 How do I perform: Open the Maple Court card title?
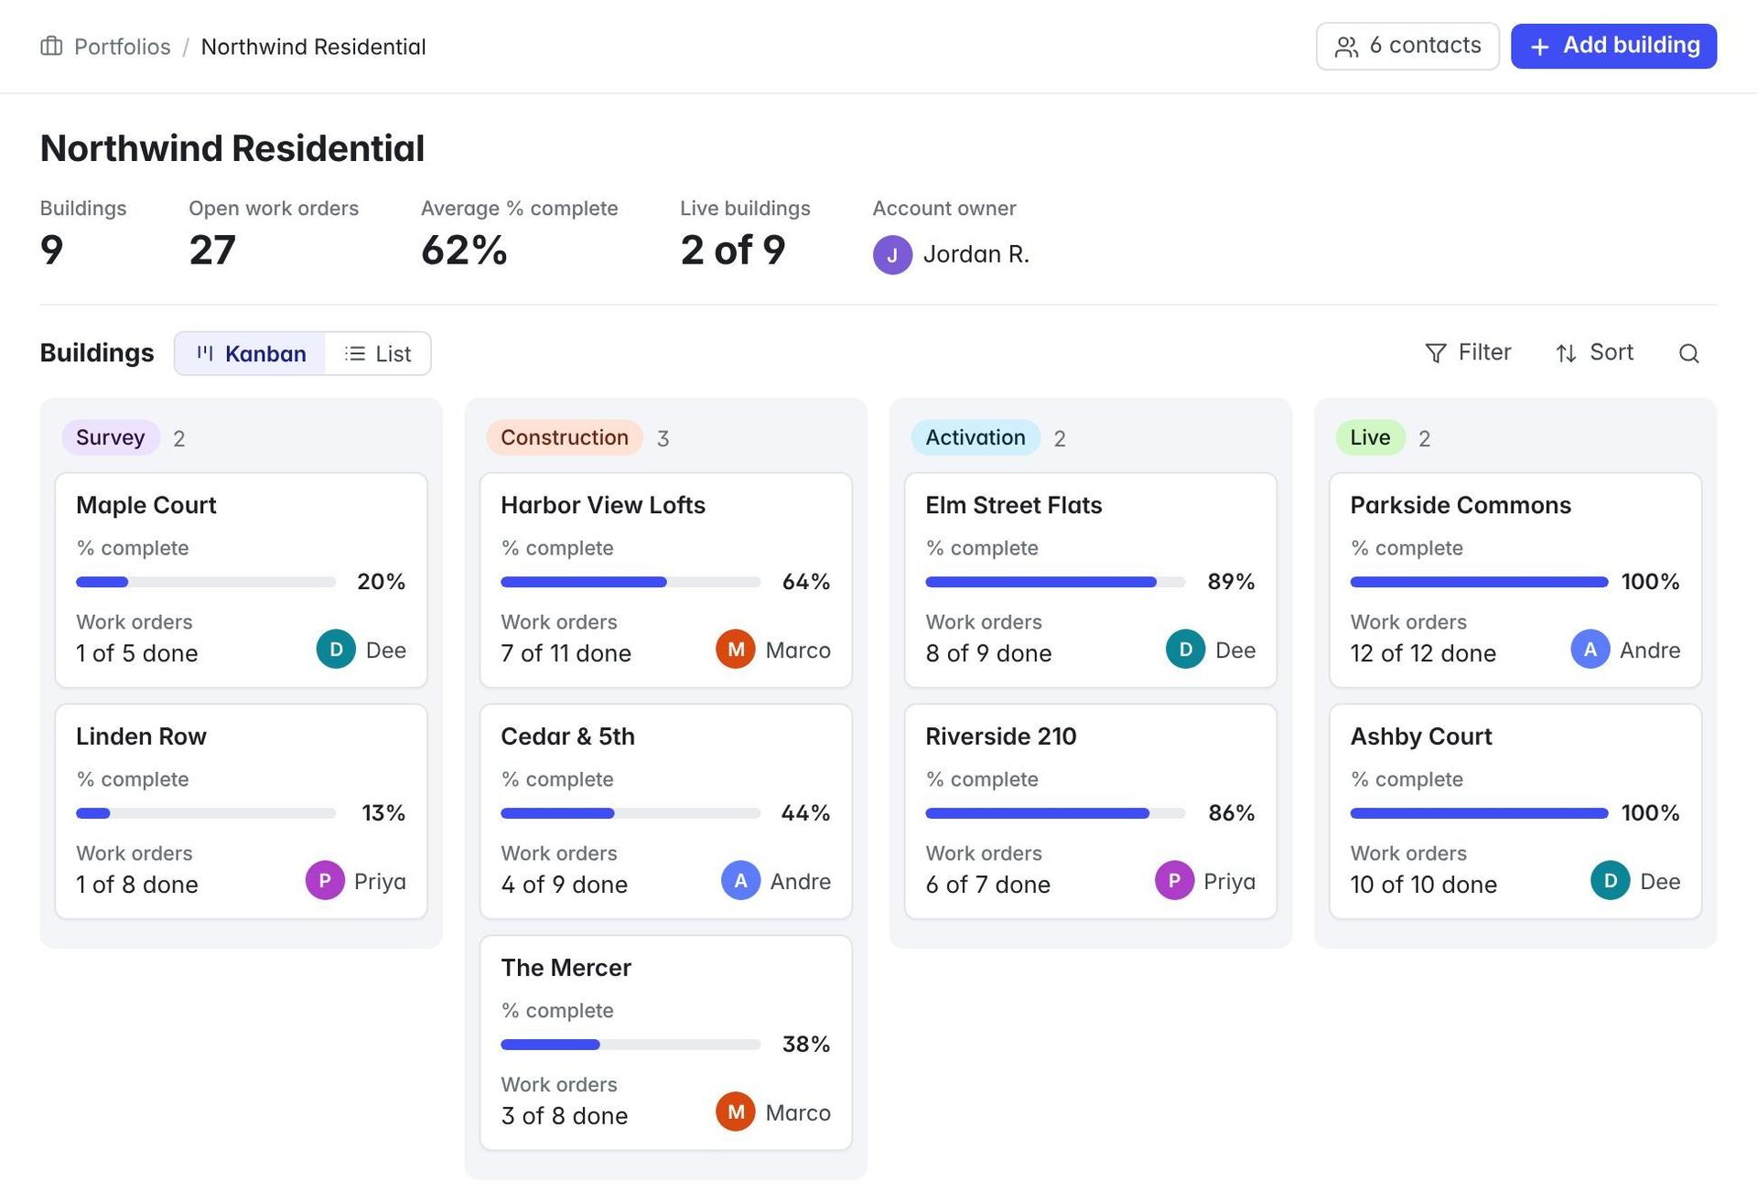(x=146, y=505)
